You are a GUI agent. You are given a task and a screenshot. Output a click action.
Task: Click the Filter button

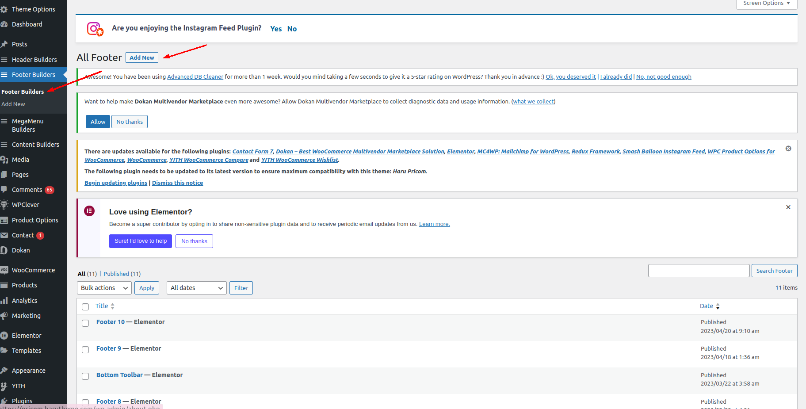pyautogui.click(x=241, y=288)
